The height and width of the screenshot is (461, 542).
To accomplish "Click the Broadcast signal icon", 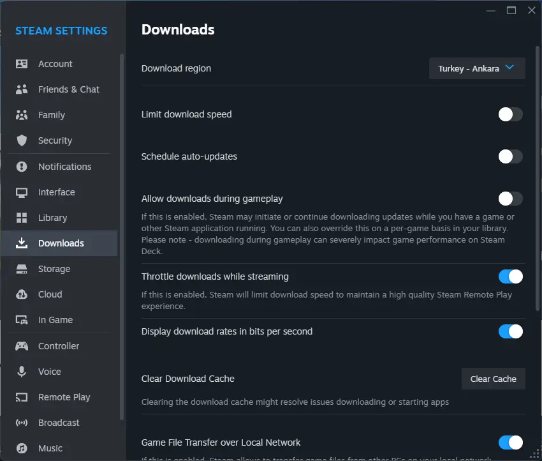I will tap(22, 423).
